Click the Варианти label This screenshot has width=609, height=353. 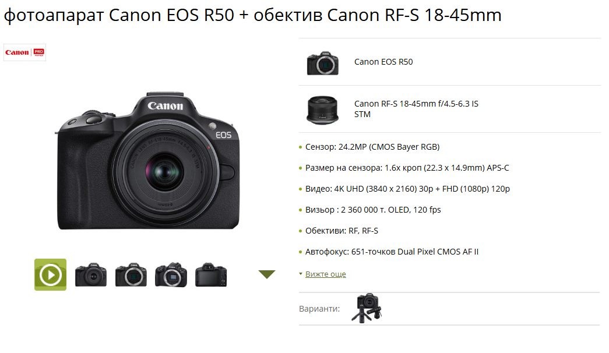pos(319,309)
